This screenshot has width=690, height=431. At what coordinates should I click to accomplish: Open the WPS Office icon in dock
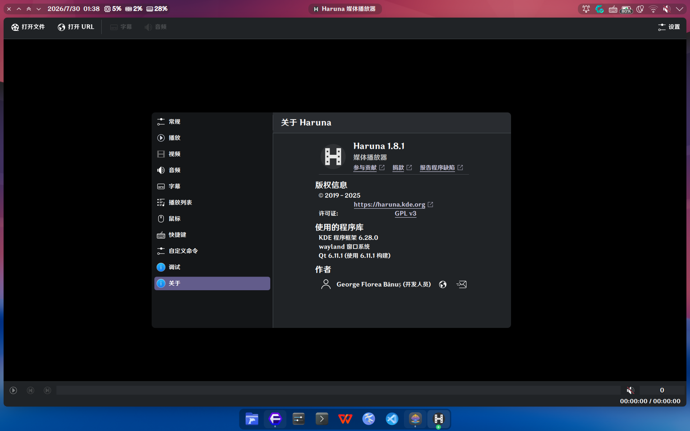345,419
